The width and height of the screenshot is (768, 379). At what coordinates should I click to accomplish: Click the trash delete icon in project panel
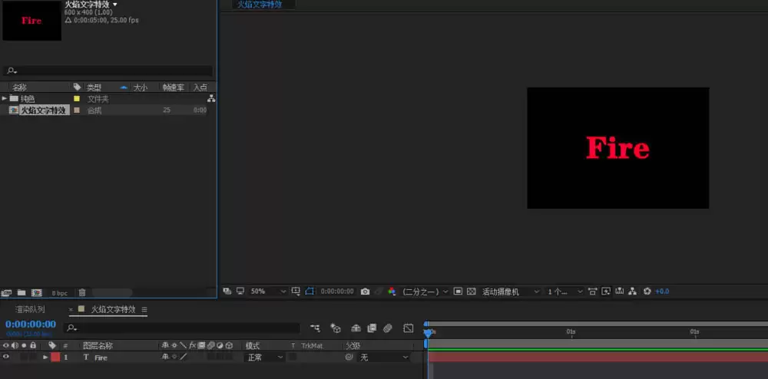click(x=82, y=293)
